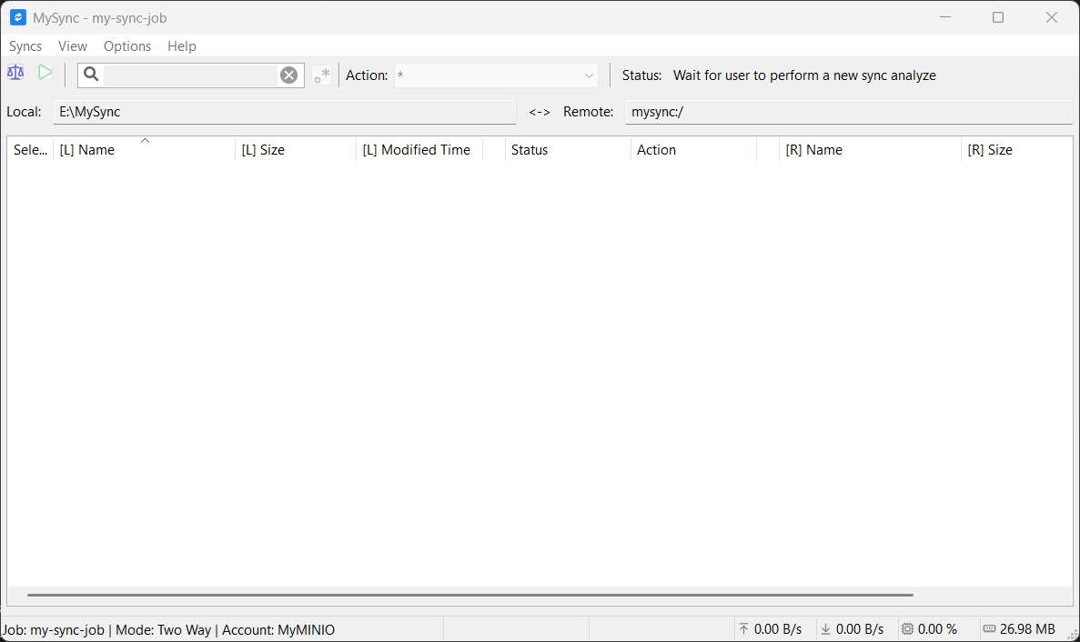Viewport: 1080px width, 642px height.
Task: Click the magnifier search icon
Action: tap(91, 75)
